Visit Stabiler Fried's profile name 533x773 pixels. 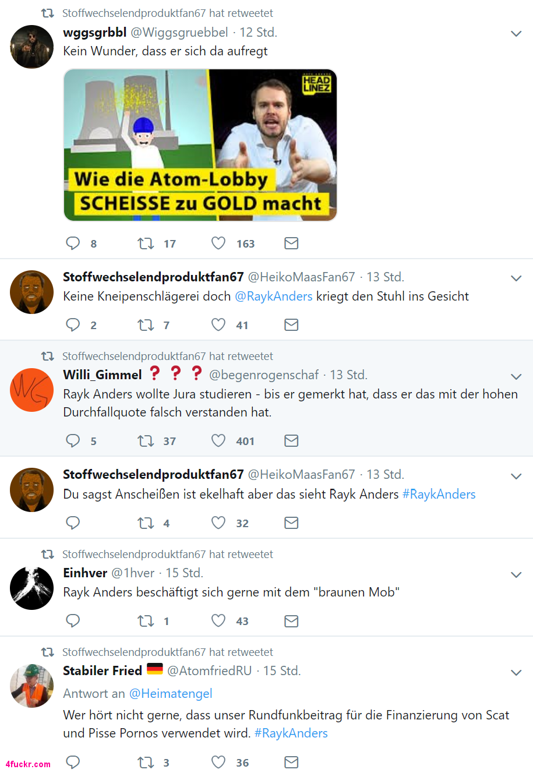[103, 670]
